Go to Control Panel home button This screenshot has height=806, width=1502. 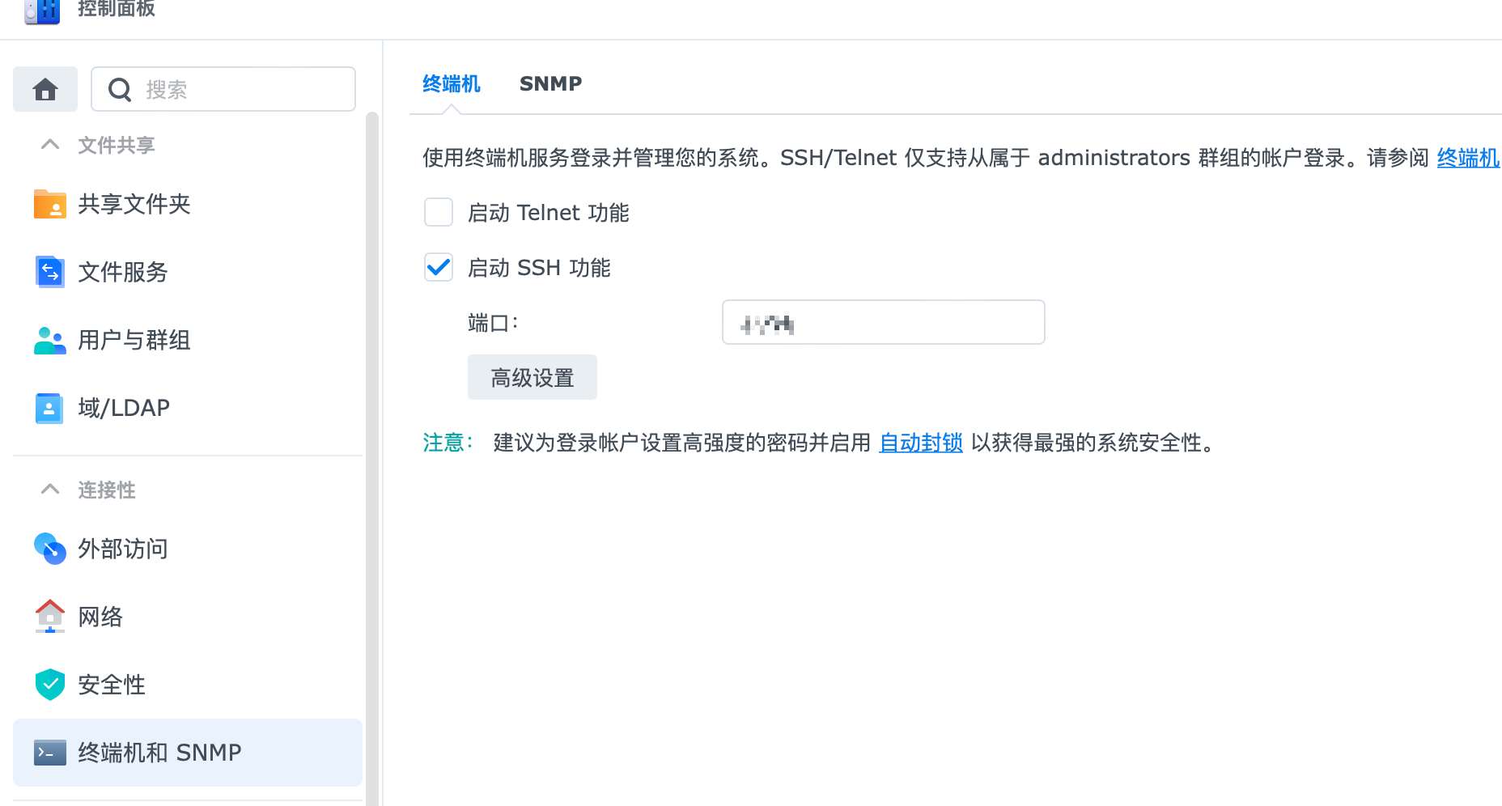[x=45, y=89]
